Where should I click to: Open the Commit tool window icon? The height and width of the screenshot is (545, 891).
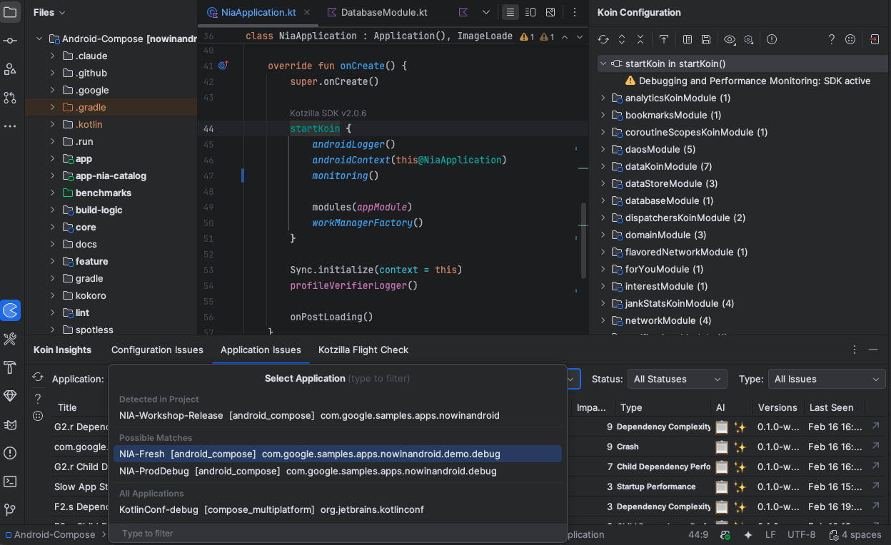point(10,41)
